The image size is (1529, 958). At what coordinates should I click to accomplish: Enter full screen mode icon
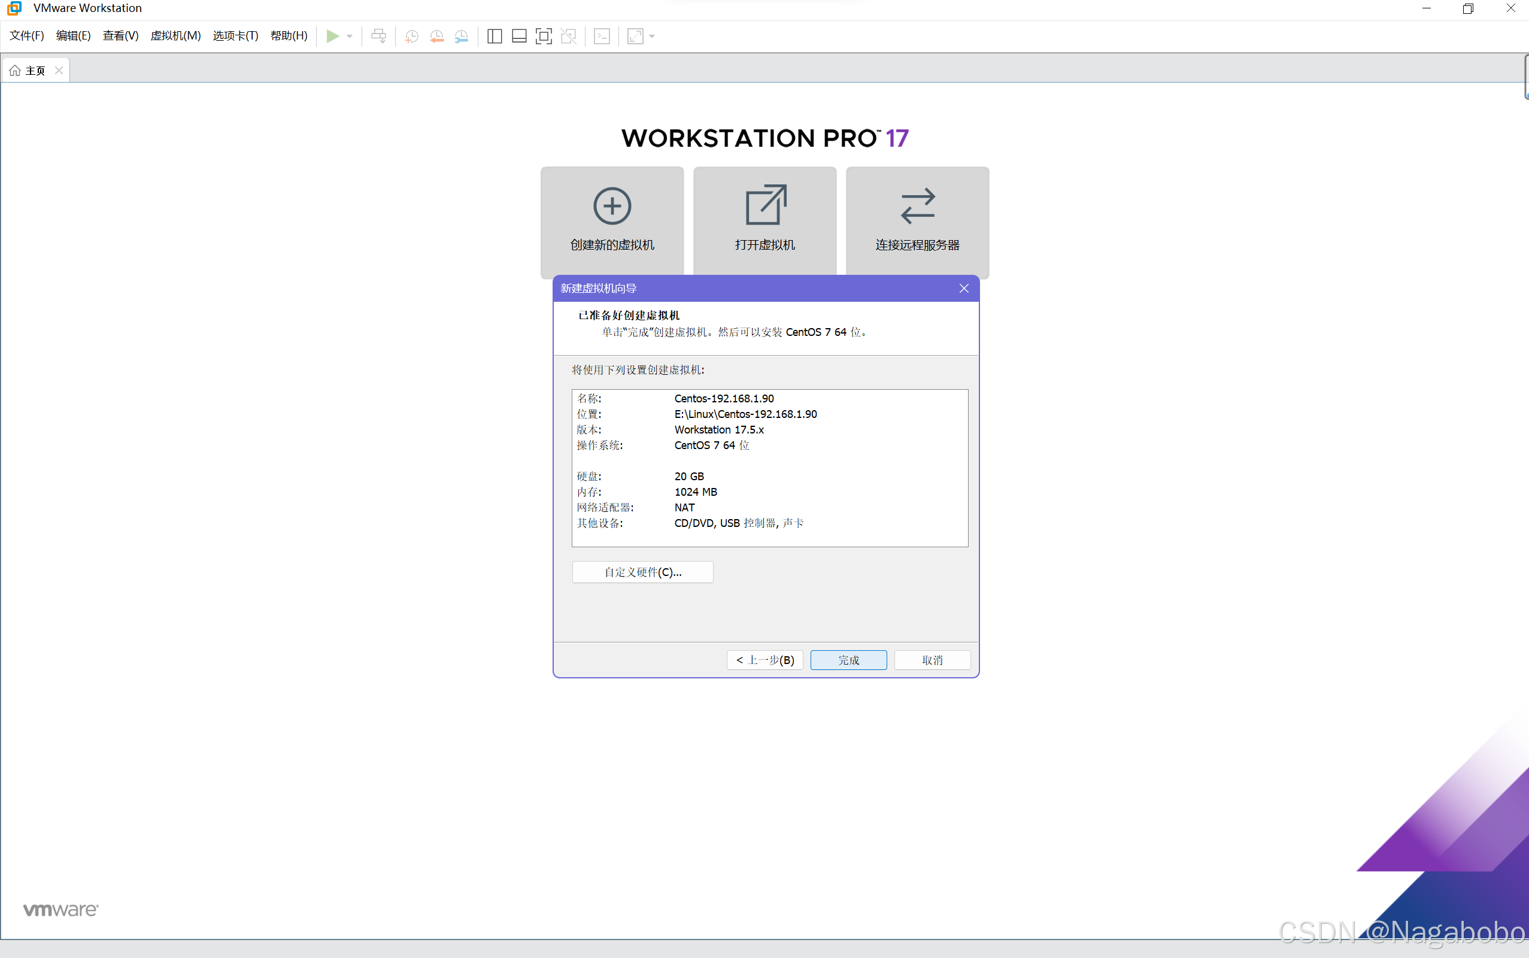tap(544, 36)
